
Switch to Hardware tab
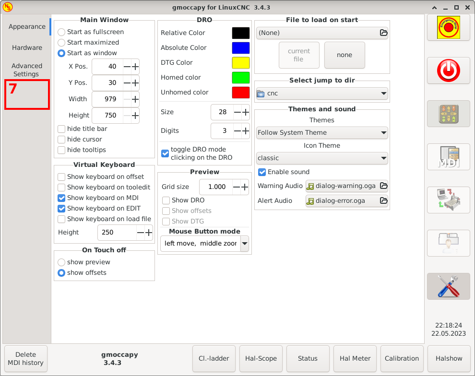tap(27, 47)
